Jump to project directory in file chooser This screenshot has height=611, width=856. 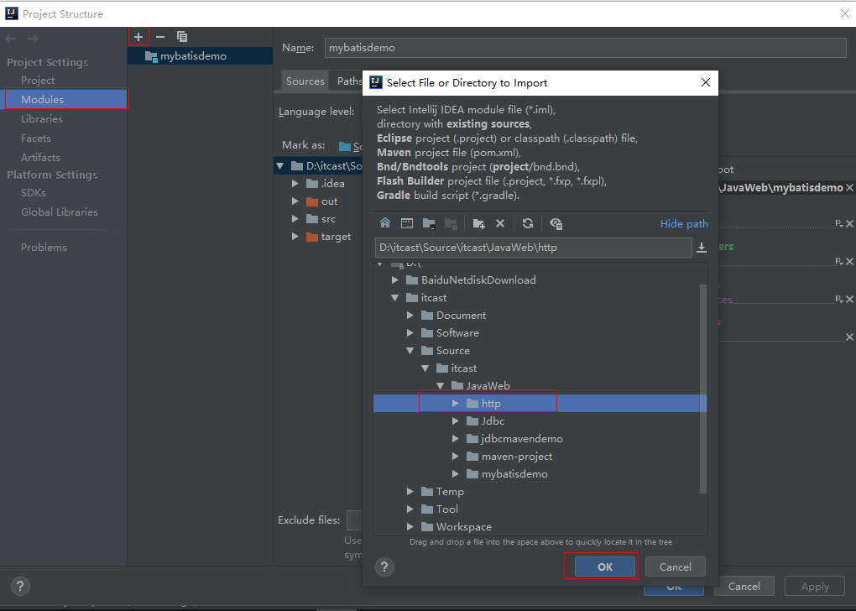[429, 222]
